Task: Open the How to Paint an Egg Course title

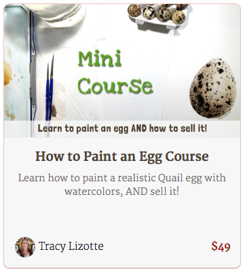Action: [x=122, y=156]
